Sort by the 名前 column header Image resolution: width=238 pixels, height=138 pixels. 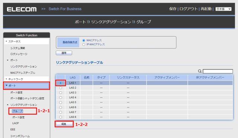point(87,78)
